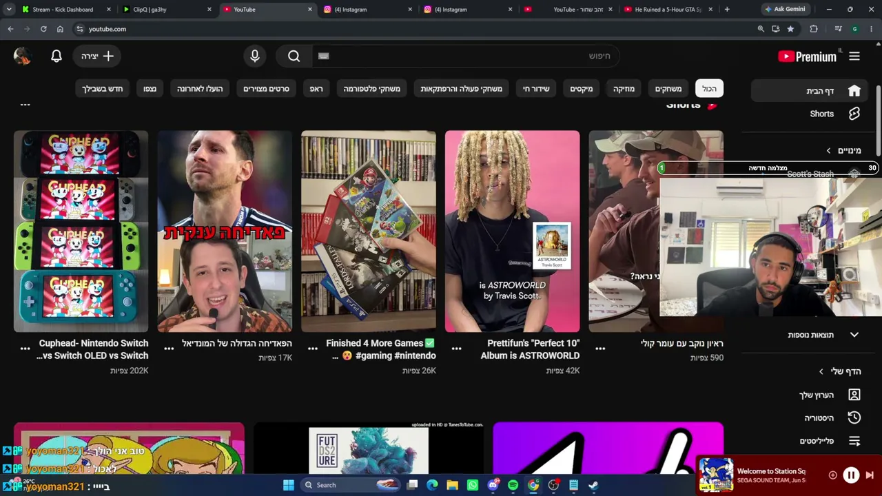Select the הכול filter chip
The width and height of the screenshot is (882, 496).
(709, 89)
